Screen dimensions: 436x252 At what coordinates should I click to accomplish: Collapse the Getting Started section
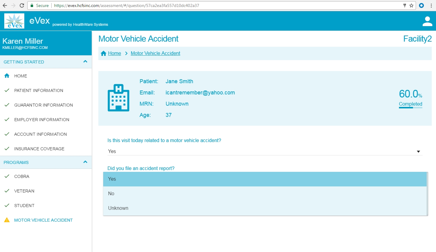pos(85,62)
